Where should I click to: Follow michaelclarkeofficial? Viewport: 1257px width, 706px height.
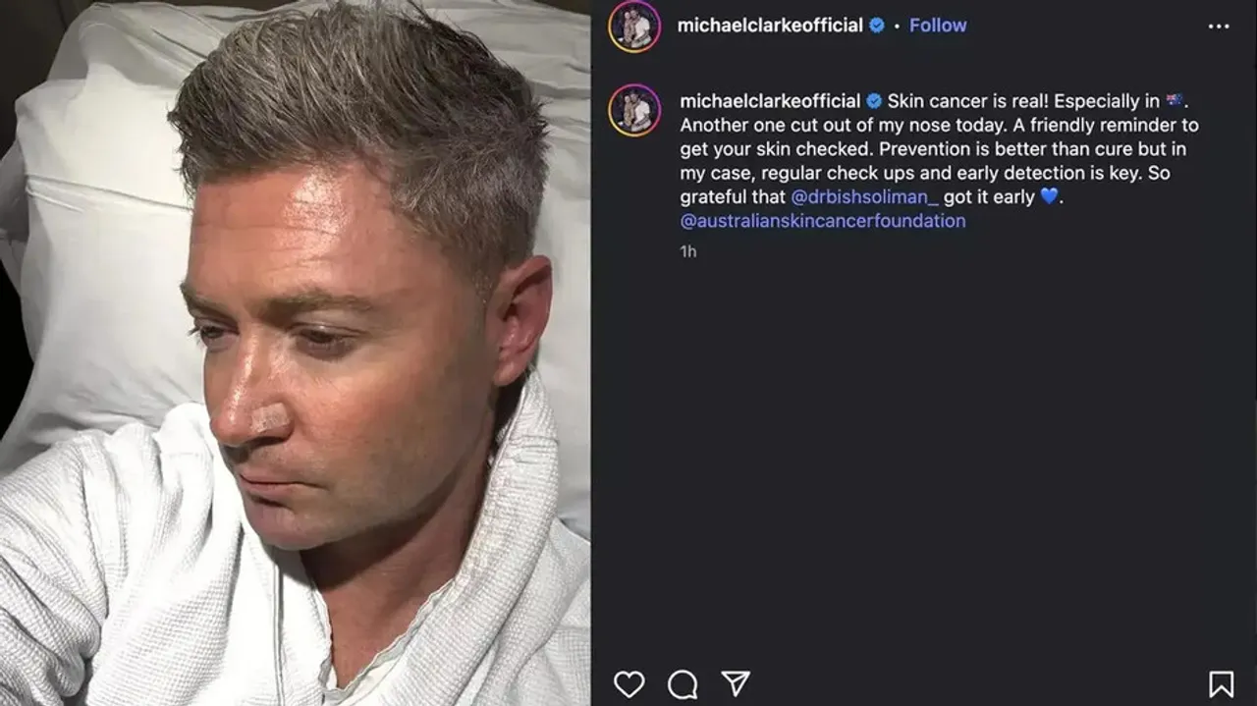[938, 26]
